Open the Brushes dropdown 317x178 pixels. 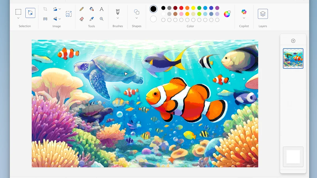pyautogui.click(x=118, y=18)
